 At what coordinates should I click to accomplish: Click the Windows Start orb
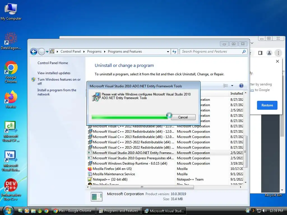[x=8, y=211]
